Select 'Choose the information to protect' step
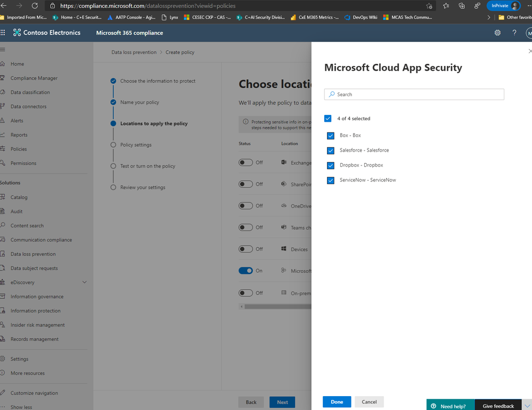 (x=158, y=81)
